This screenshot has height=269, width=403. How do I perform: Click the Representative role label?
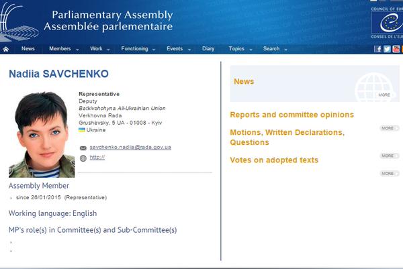(99, 94)
